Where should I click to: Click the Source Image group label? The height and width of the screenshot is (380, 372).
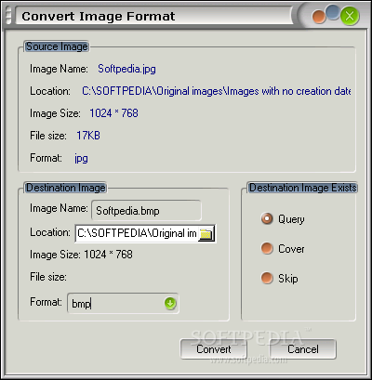pyautogui.click(x=57, y=46)
